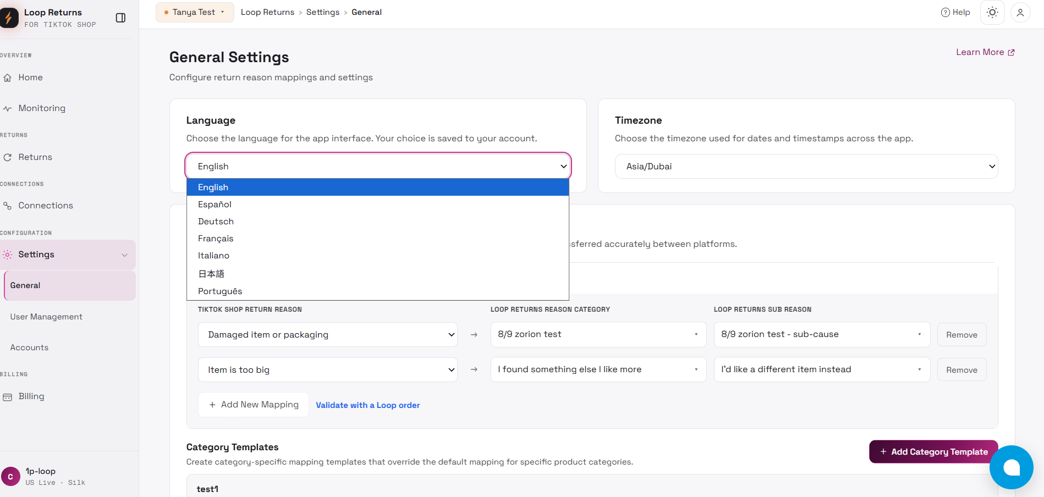This screenshot has width=1044, height=497.
Task: Remove the Item is too big mapping
Action: tap(961, 370)
